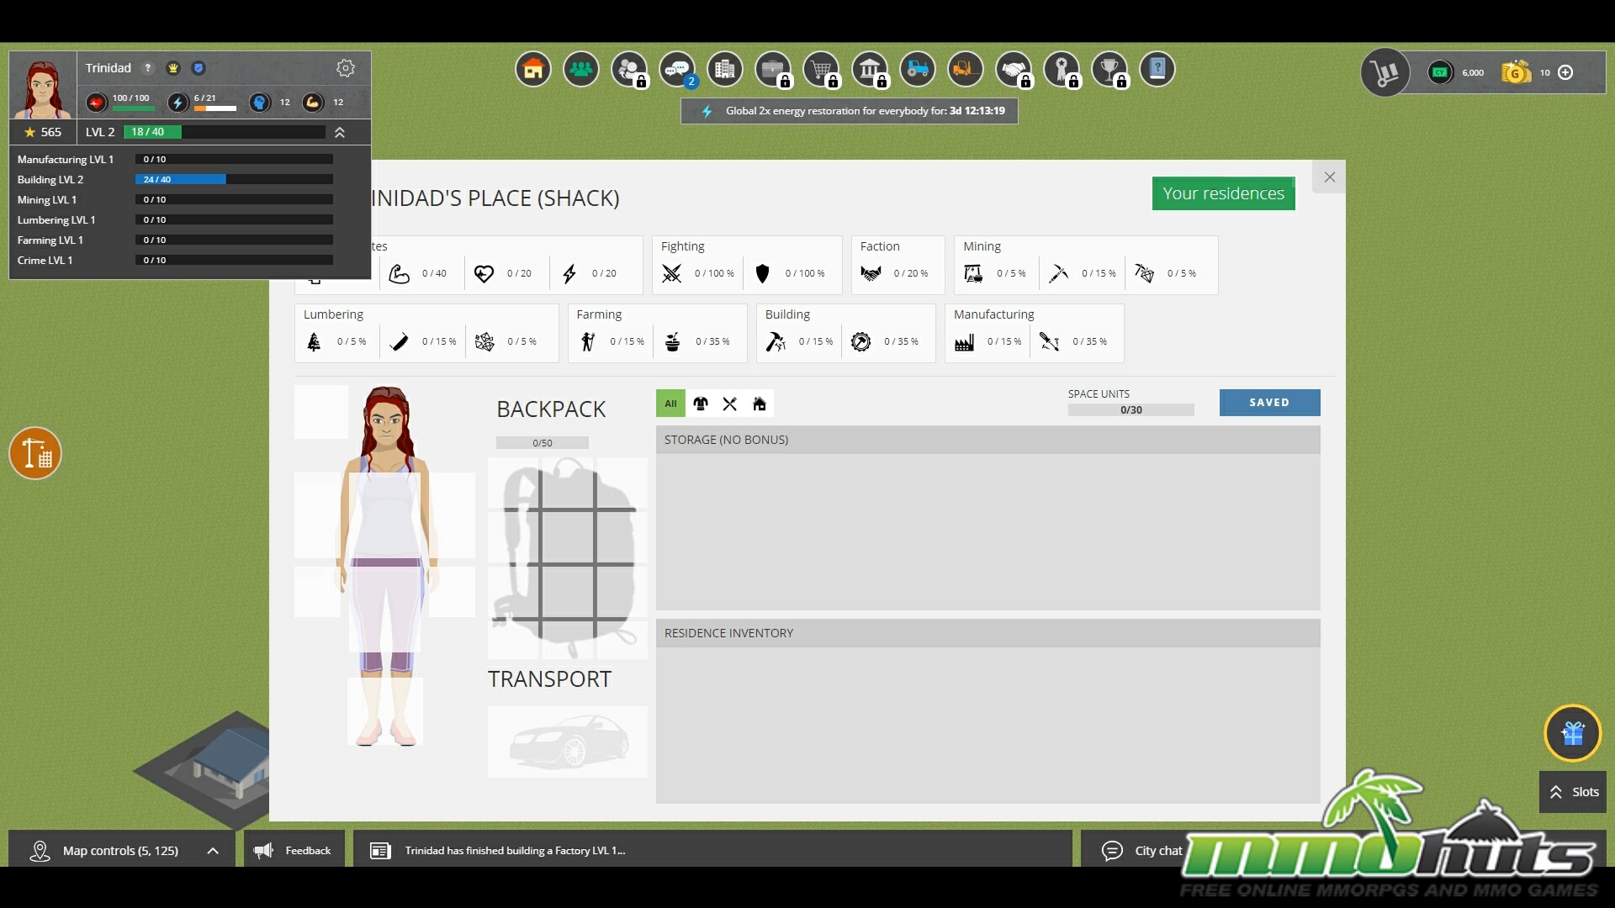Viewport: 1615px width, 908px height.
Task: Filter storage by All items
Action: pyautogui.click(x=670, y=404)
